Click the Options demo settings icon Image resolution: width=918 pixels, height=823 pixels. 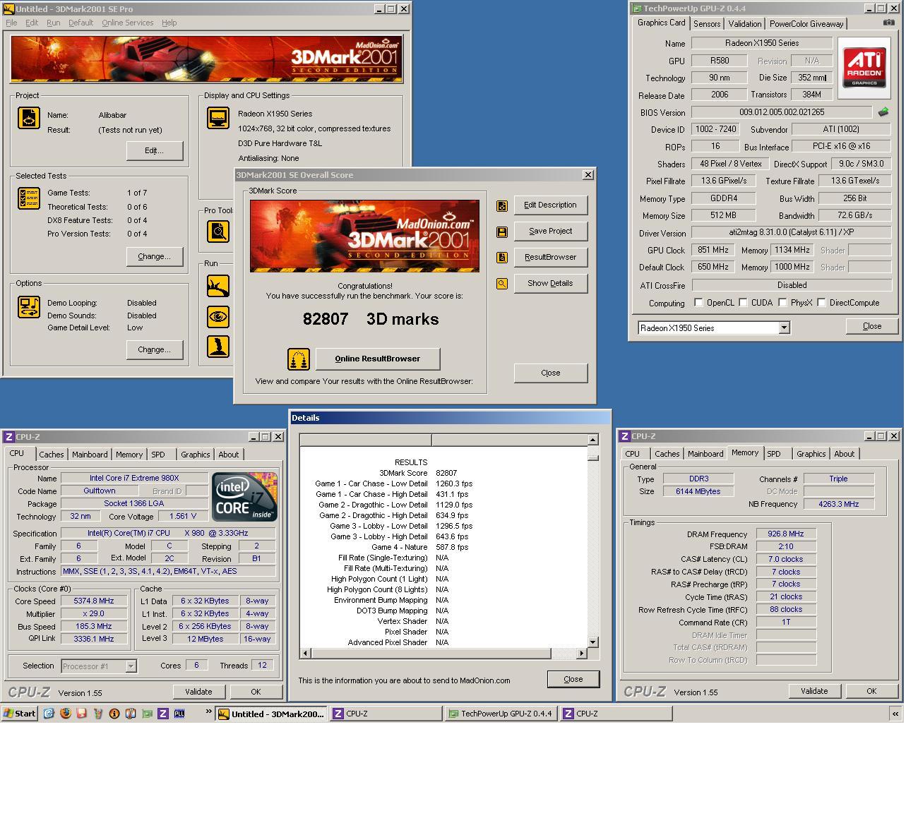[x=29, y=307]
